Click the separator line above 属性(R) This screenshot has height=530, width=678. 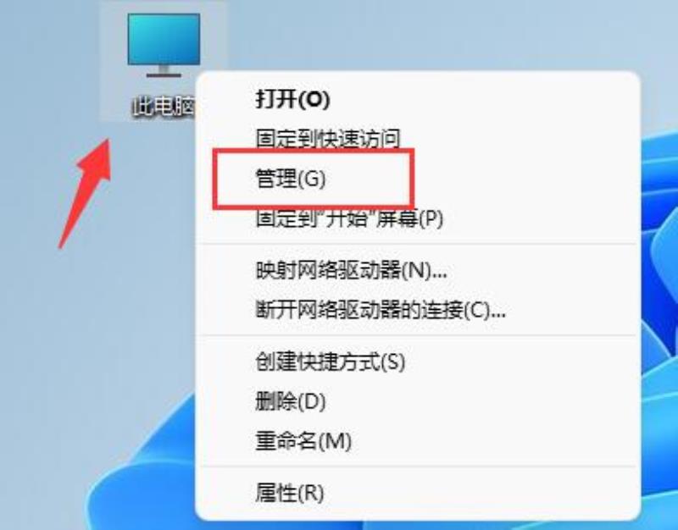[418, 467]
